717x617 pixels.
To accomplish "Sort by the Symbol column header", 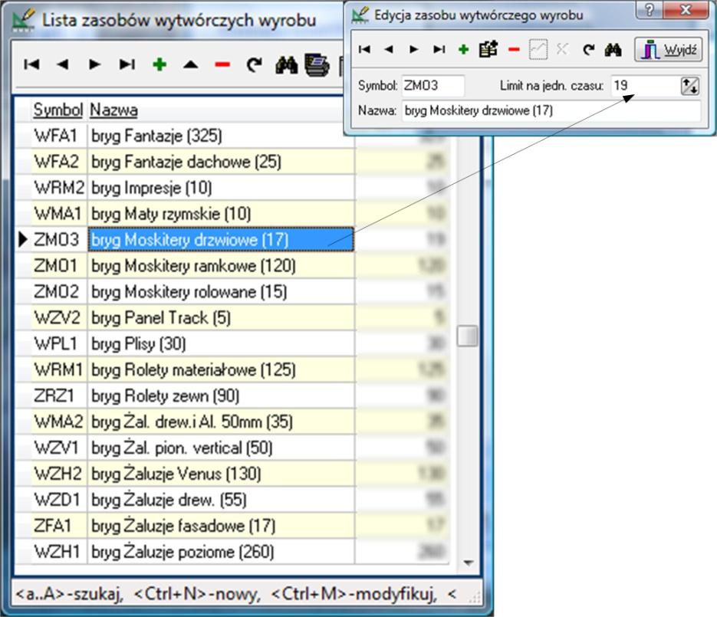I will pos(58,110).
